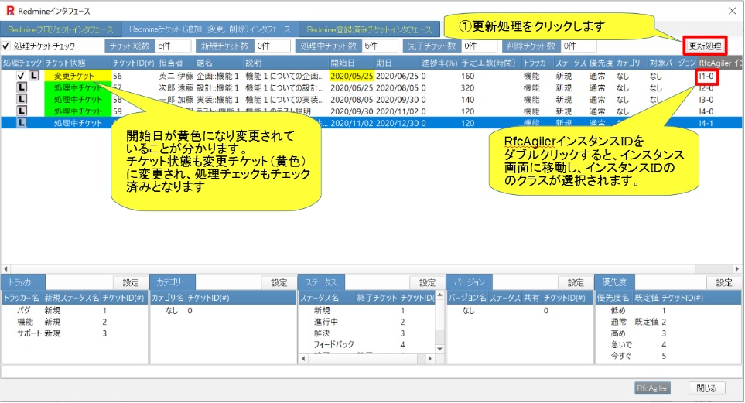The image size is (745, 403).
Task: Toggle the 処理チケットチェック checkbox
Action: 6,46
